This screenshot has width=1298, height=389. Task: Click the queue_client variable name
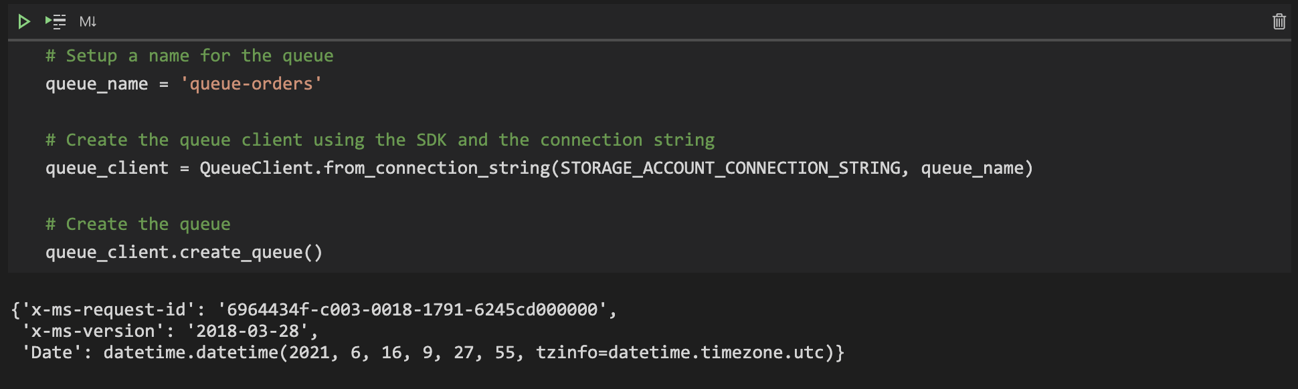click(106, 168)
